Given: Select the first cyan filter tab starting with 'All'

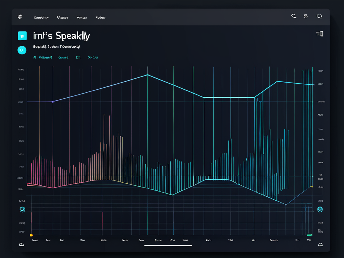Looking at the screenshot, I should pyautogui.click(x=43, y=57).
